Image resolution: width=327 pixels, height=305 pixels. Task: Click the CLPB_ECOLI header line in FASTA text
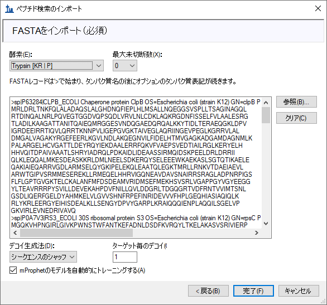click(x=136, y=102)
